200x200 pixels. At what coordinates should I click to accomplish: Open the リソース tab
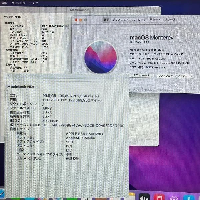tap(170, 20)
